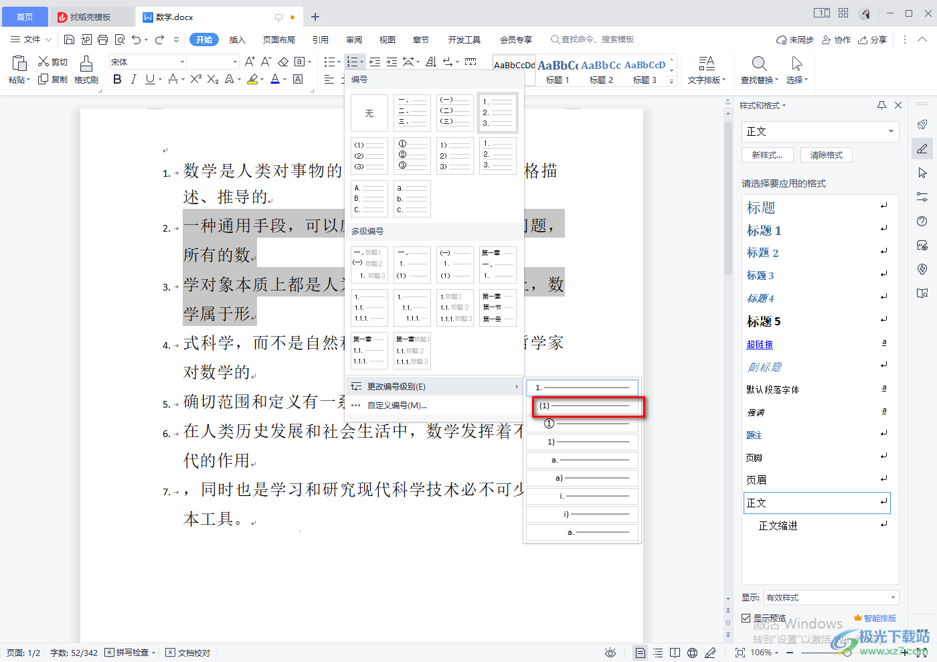The image size is (937, 662).
Task: Apply Subscript formatting
Action: pyautogui.click(x=213, y=79)
